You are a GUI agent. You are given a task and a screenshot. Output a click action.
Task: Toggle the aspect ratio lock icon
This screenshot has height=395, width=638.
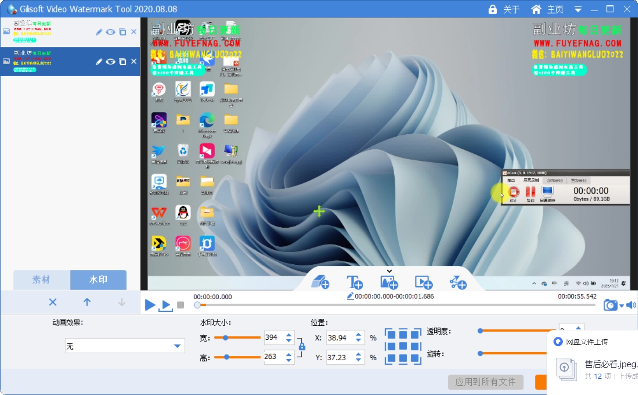pos(302,347)
